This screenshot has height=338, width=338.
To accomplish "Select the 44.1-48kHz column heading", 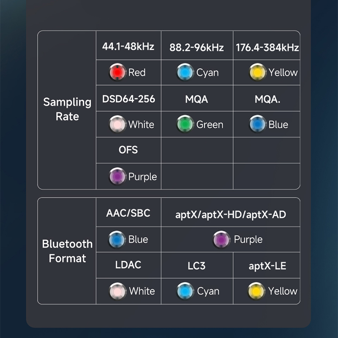I will click(x=128, y=46).
